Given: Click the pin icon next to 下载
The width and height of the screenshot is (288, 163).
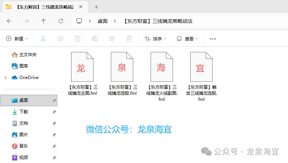Looking at the screenshot, I should [x=54, y=112].
